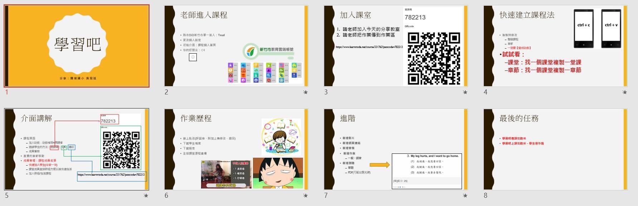The width and height of the screenshot is (638, 206).
Task: Select the 老師進入課程 slide thumbnail
Action: 236,46
